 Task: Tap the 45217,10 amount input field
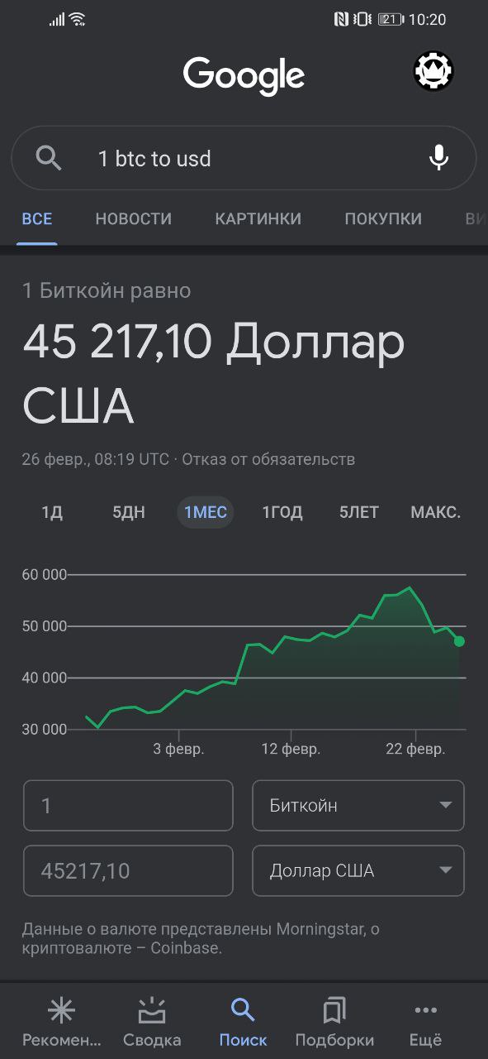[x=128, y=870]
